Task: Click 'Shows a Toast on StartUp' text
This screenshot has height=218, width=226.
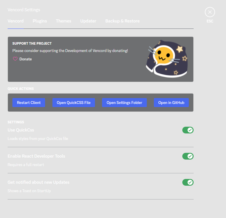Action: click(x=29, y=191)
